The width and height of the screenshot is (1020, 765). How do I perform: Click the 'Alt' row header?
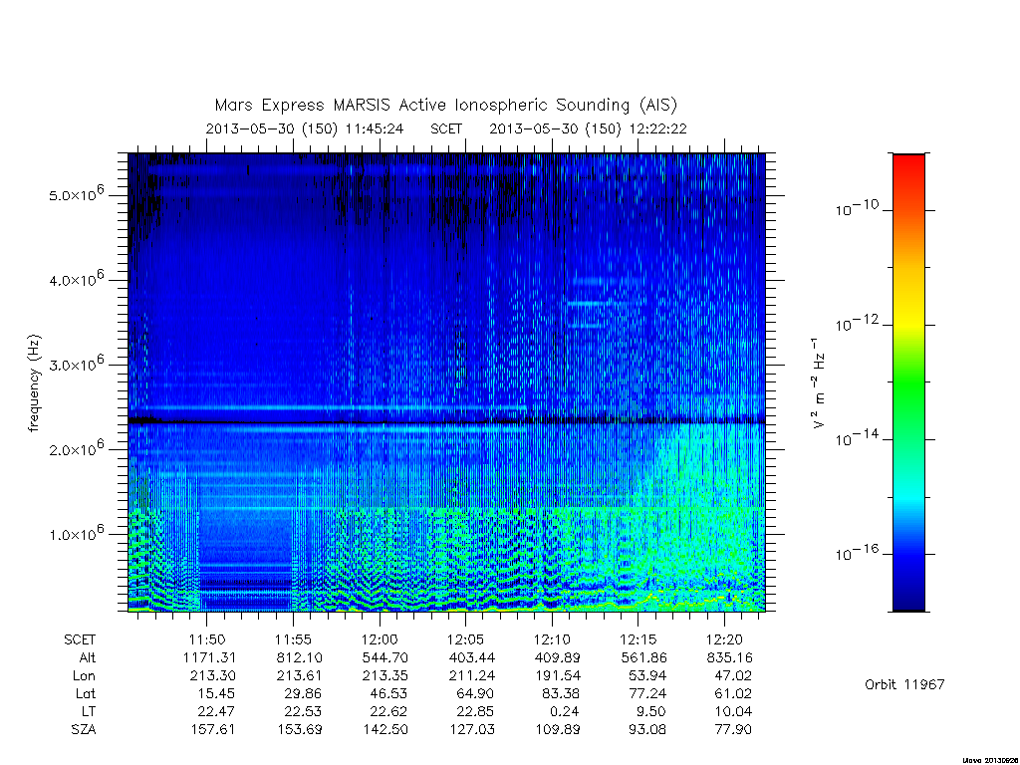point(87,657)
